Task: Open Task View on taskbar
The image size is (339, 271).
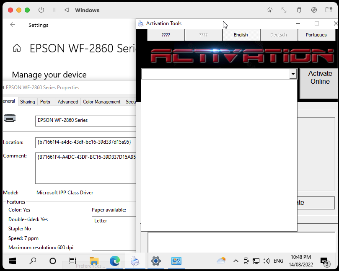Action: 73,261
